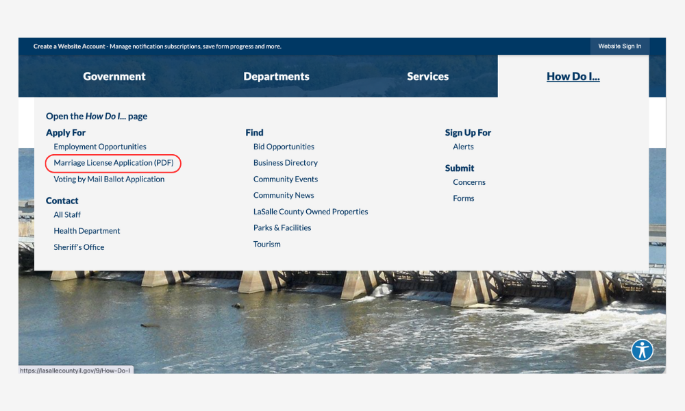Click the Website Sign In button
This screenshot has height=411, width=685.
point(619,47)
